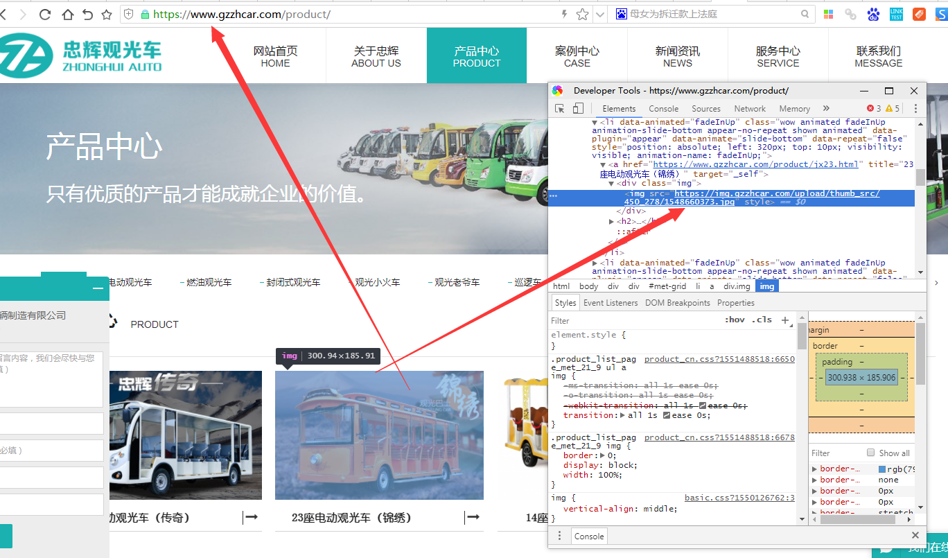Open the DevTools three-dot customize menu
Image resolution: width=948 pixels, height=558 pixels.
click(x=915, y=109)
